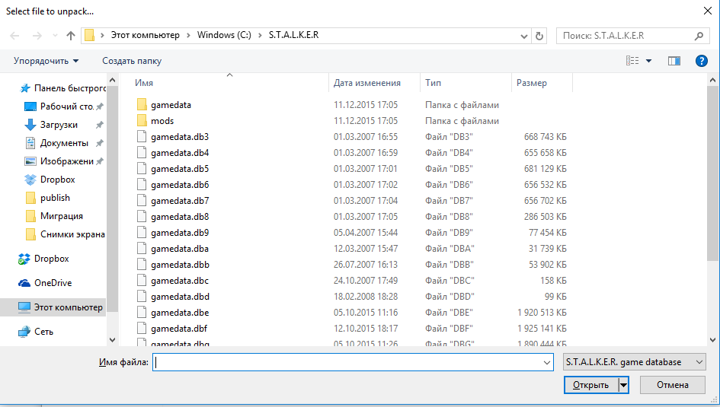
Task: Sort by Тип column header
Action: (x=433, y=83)
